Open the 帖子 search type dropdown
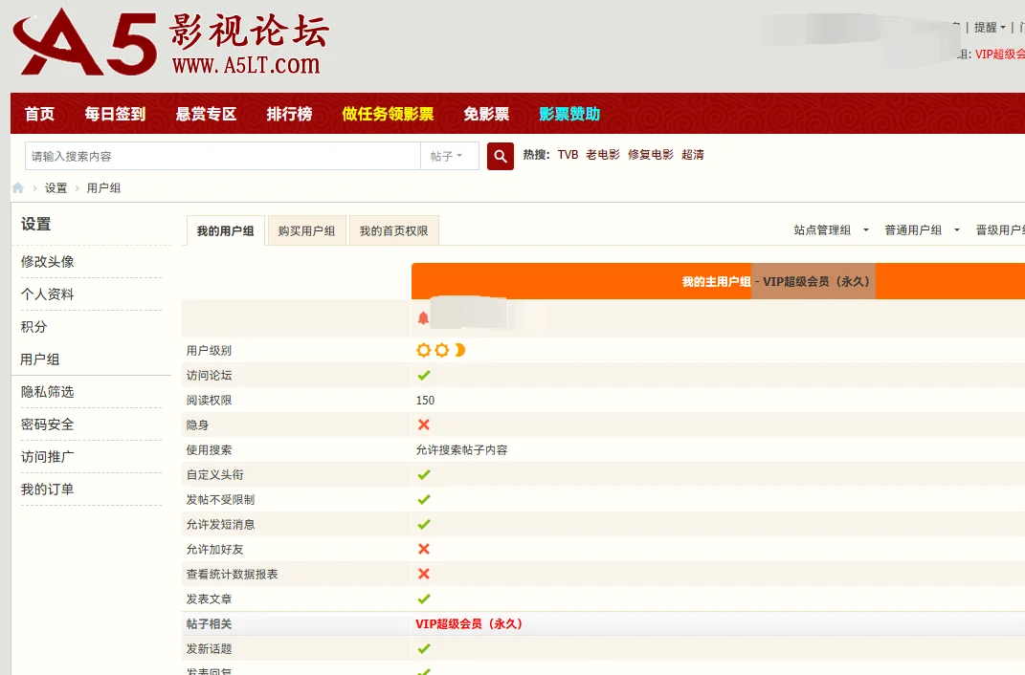The width and height of the screenshot is (1025, 675). pyautogui.click(x=449, y=156)
